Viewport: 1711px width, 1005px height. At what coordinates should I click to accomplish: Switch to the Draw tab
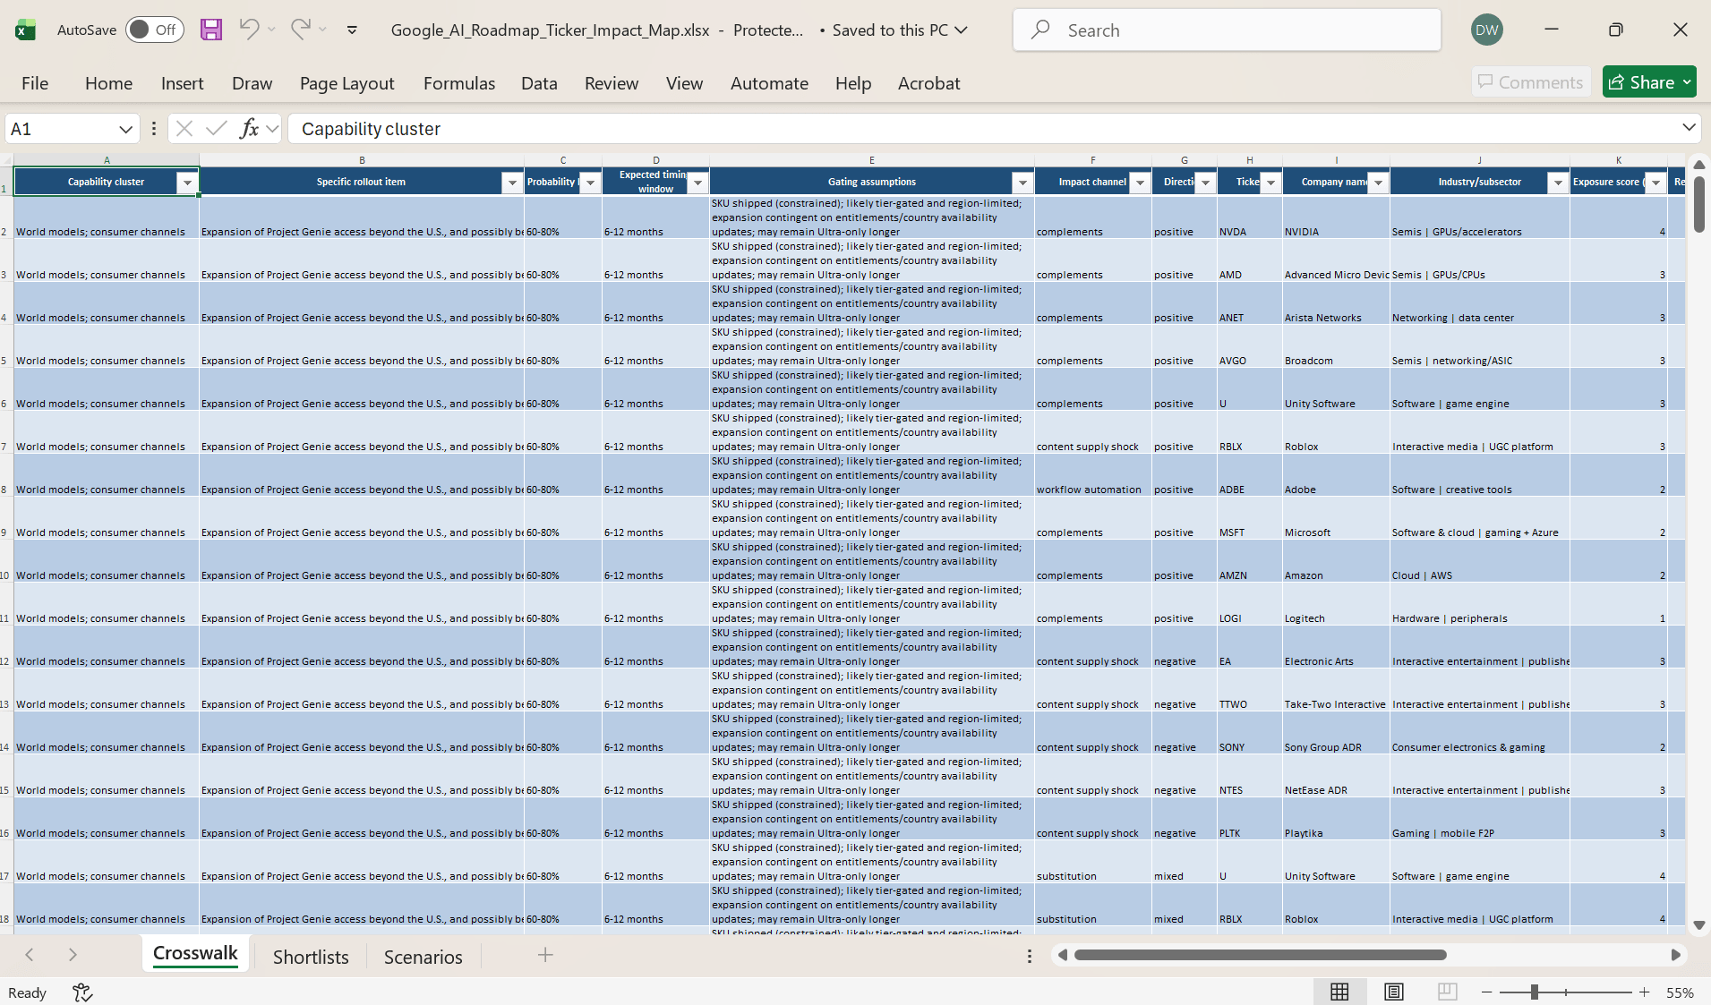pyautogui.click(x=252, y=82)
